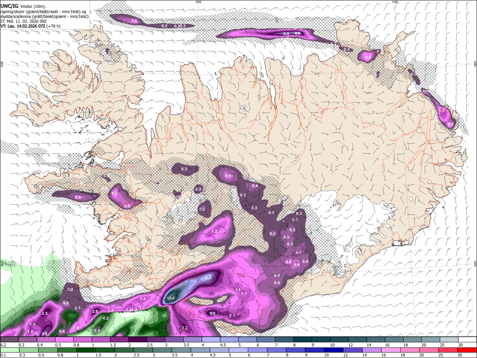
Task: Pick the upper scale swatch between 12 and 14
Action: 357,340
